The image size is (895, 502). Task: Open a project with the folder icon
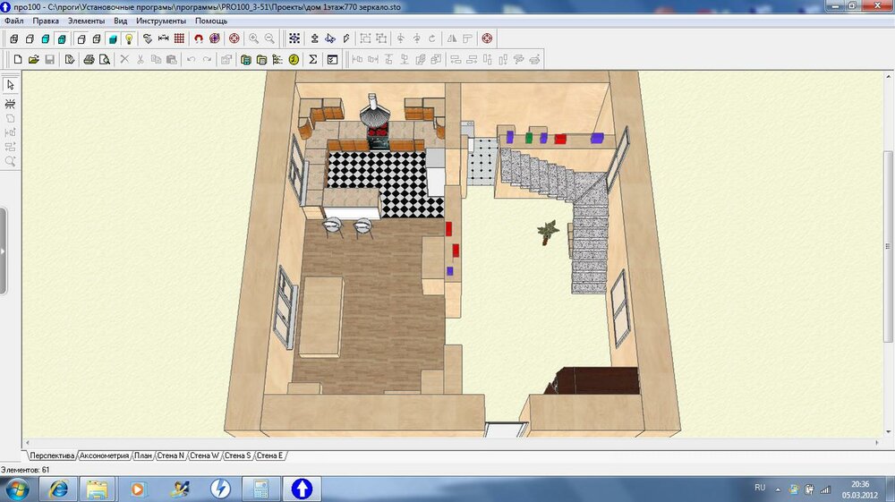point(33,60)
